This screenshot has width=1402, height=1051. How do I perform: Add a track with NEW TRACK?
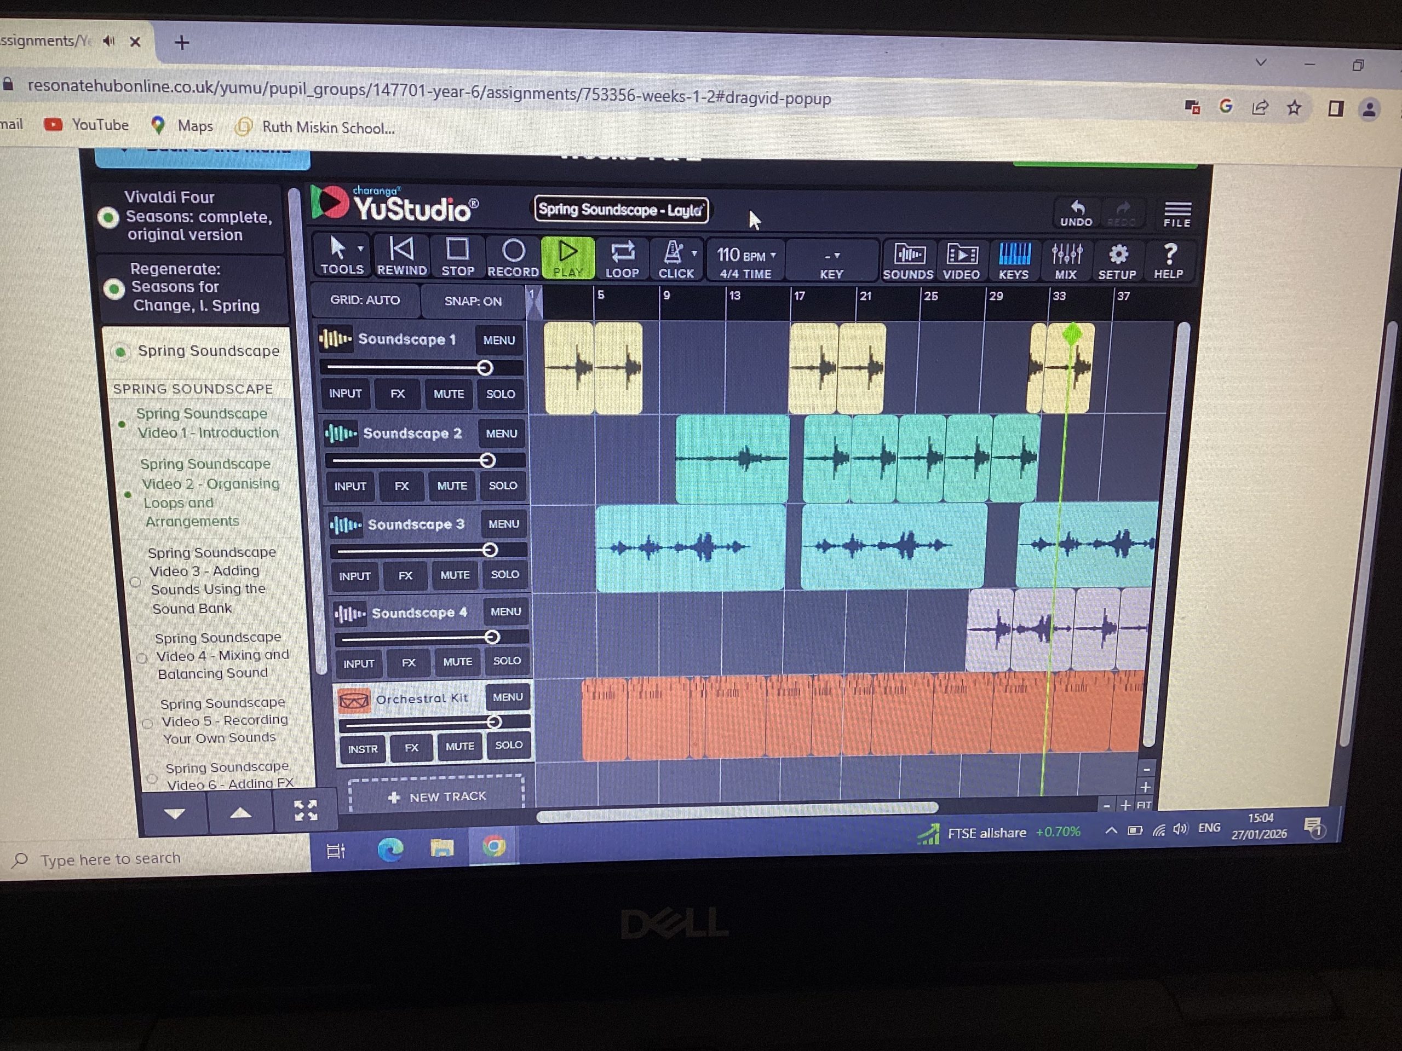pyautogui.click(x=436, y=796)
